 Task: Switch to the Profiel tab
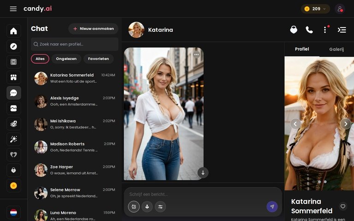pos(302,49)
